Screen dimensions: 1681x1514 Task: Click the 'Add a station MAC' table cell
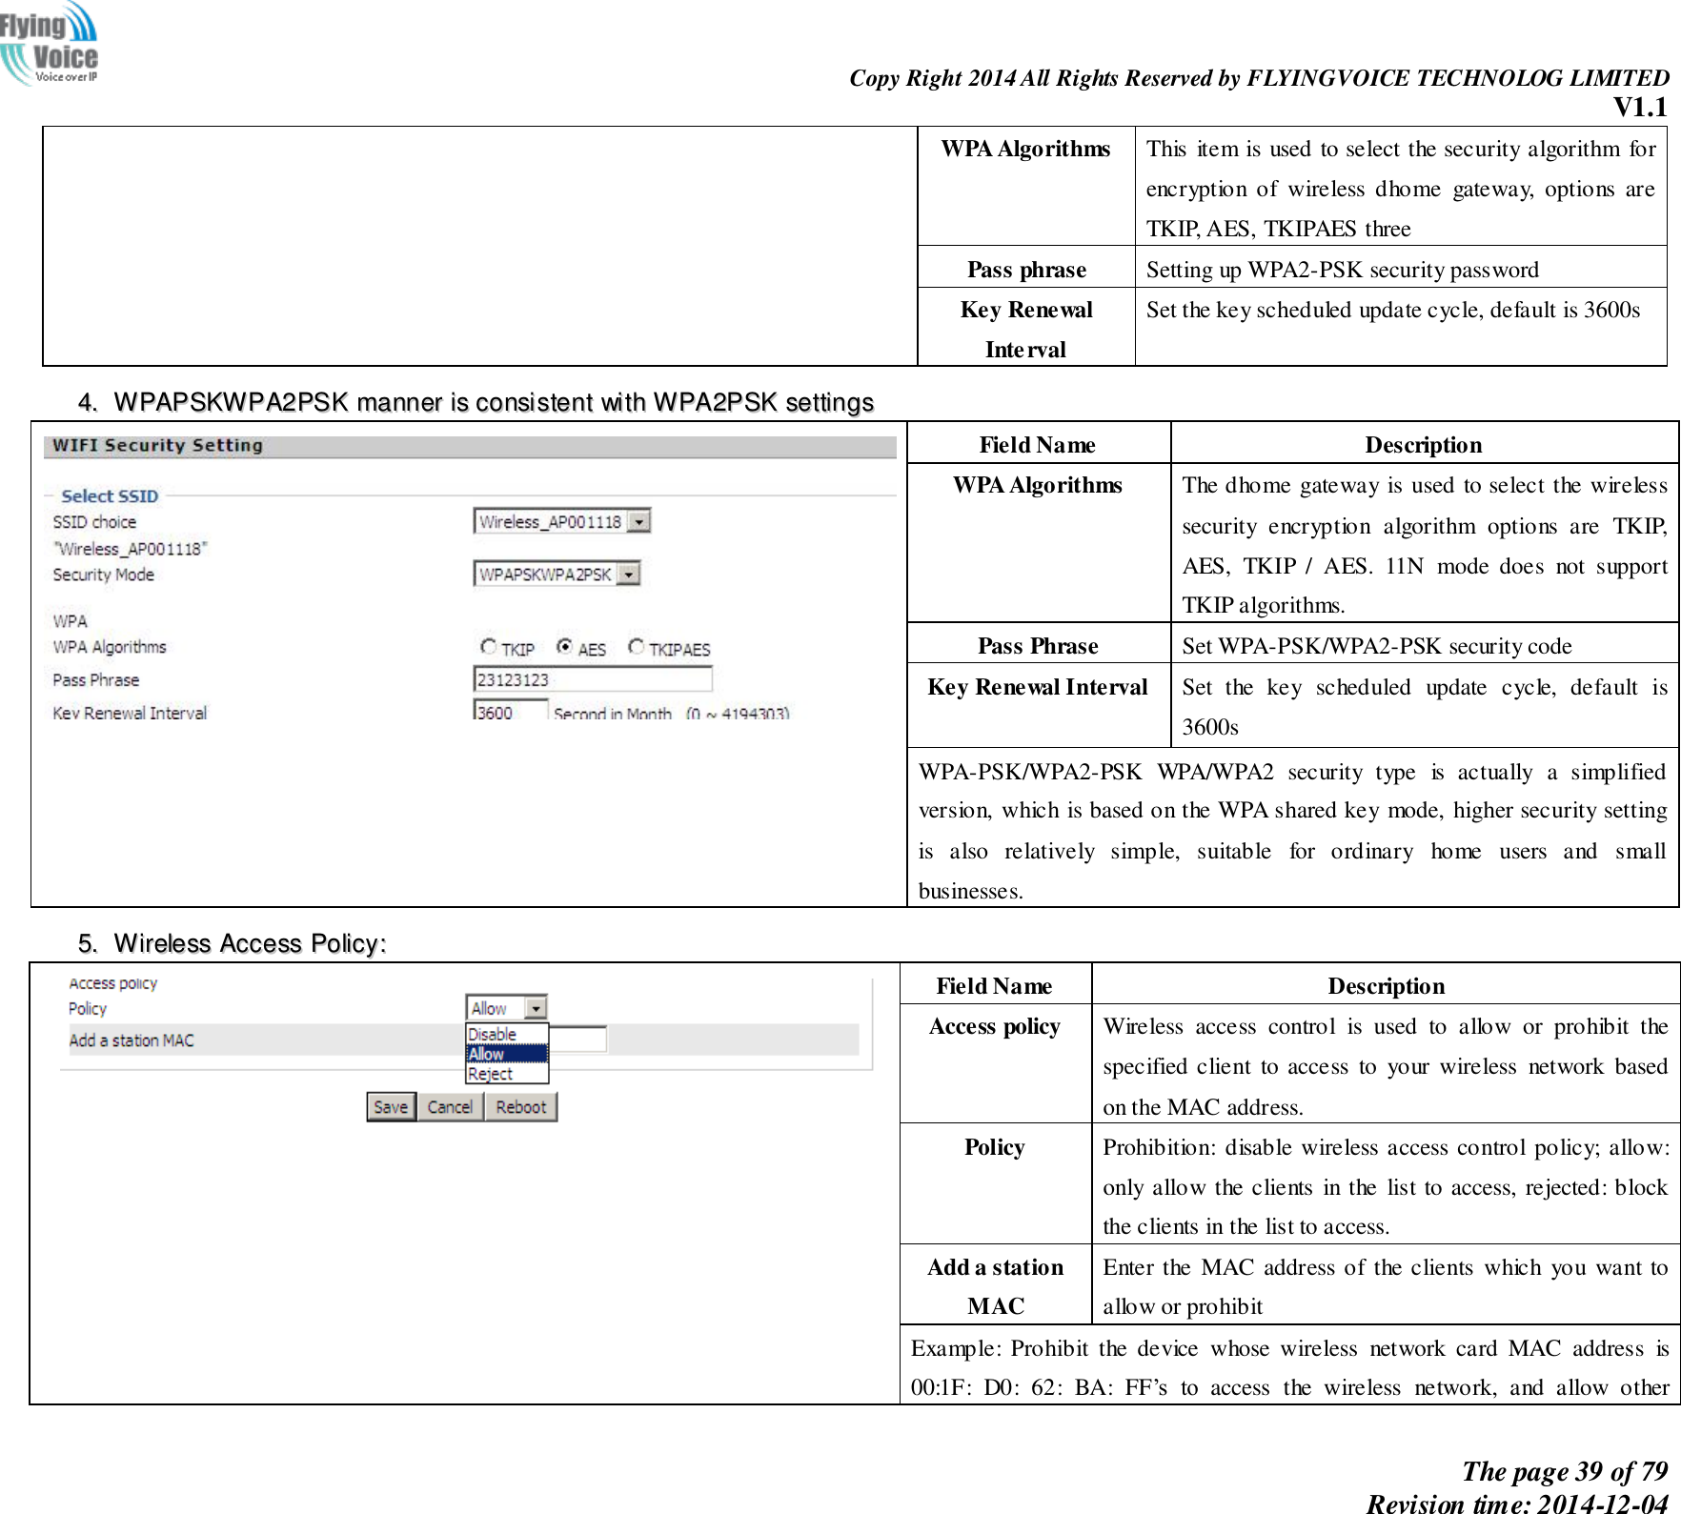coord(995,1285)
